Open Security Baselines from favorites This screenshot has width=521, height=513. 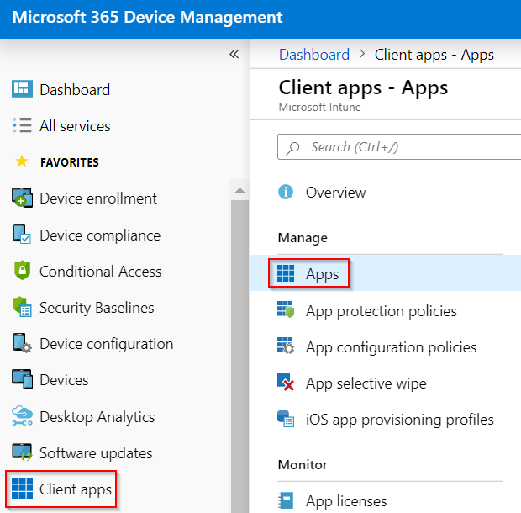click(x=97, y=308)
